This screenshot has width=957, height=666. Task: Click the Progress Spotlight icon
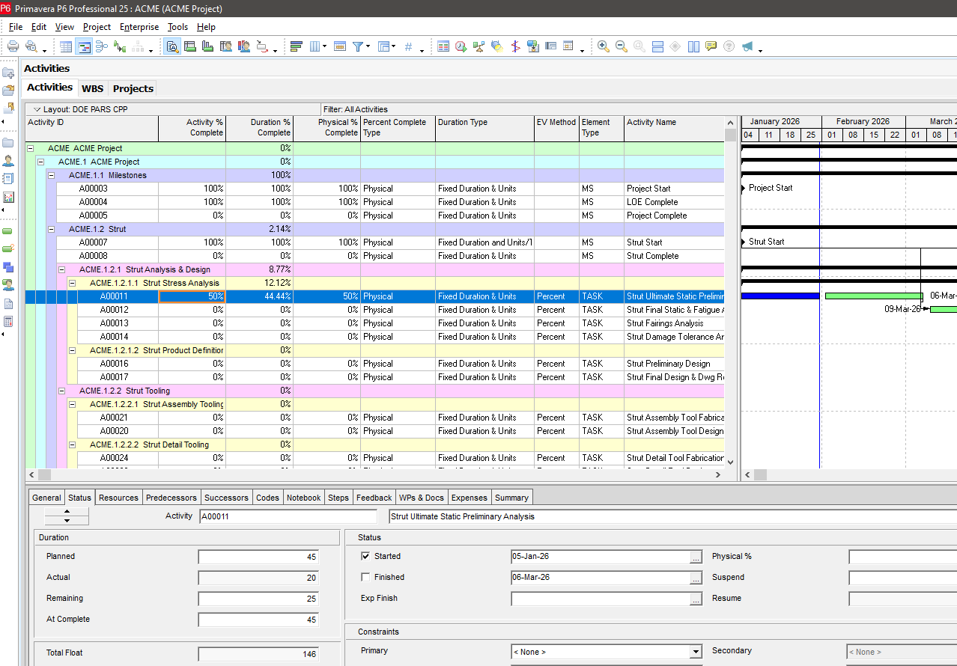click(x=496, y=46)
